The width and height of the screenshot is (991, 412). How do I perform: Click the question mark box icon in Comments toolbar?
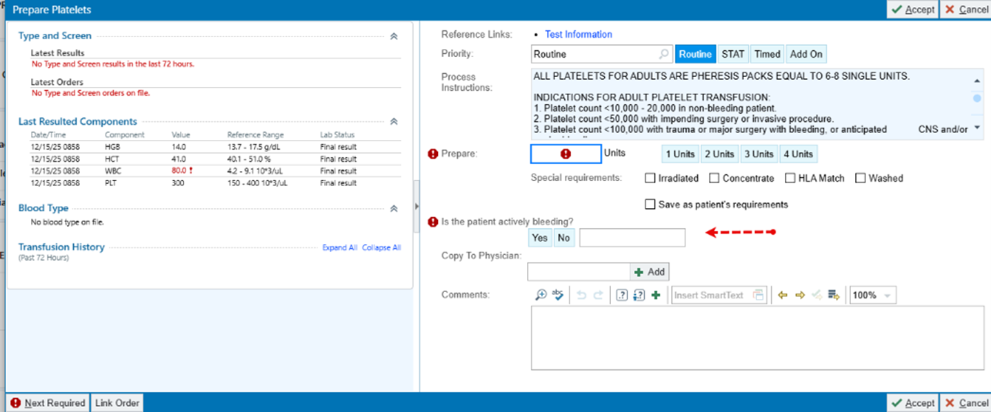coord(621,295)
